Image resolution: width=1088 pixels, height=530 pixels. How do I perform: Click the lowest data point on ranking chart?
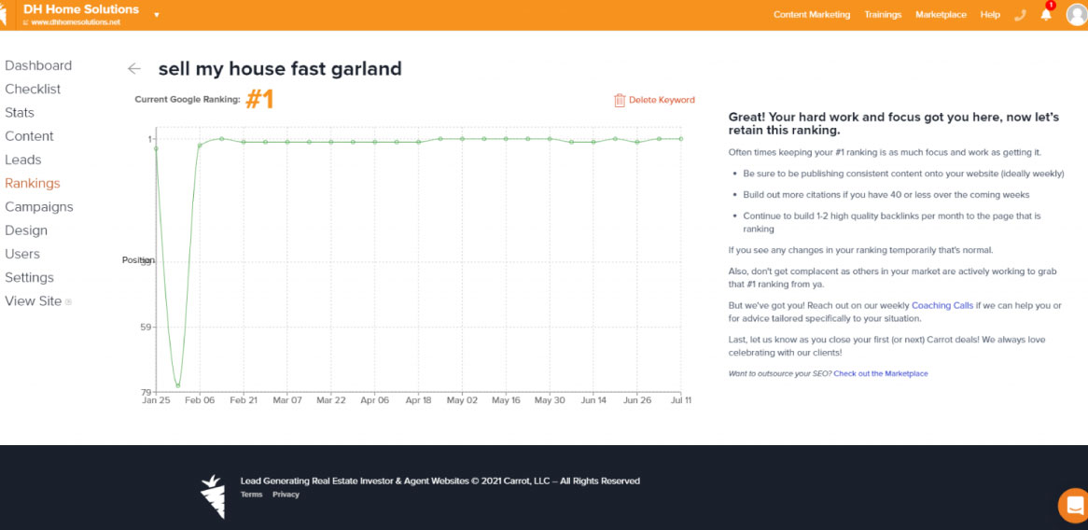click(x=177, y=385)
